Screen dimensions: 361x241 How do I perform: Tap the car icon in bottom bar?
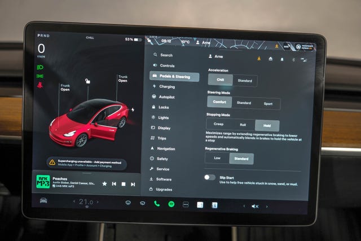pos(43,200)
